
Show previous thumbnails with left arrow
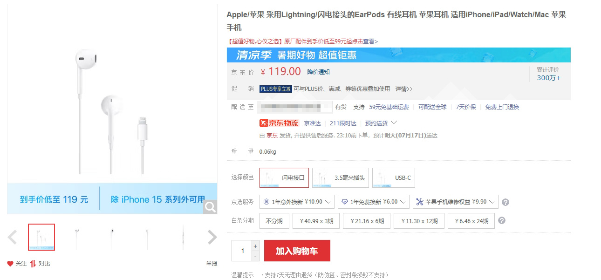click(x=13, y=237)
